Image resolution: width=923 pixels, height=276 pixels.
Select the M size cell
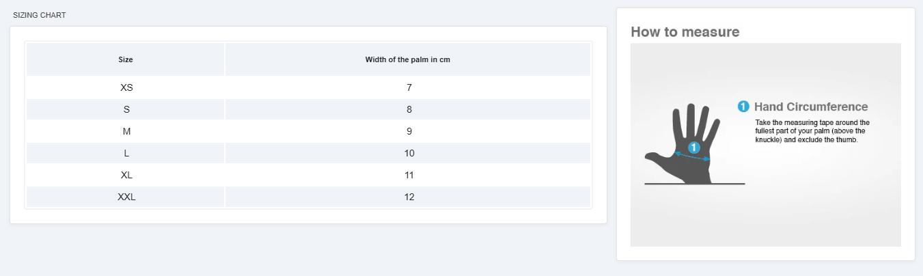tap(126, 131)
